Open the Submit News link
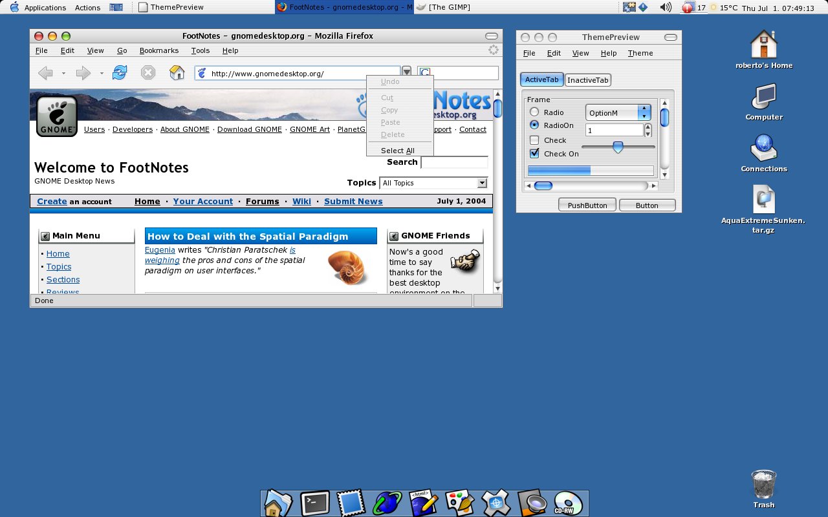The image size is (828, 517). (x=353, y=202)
